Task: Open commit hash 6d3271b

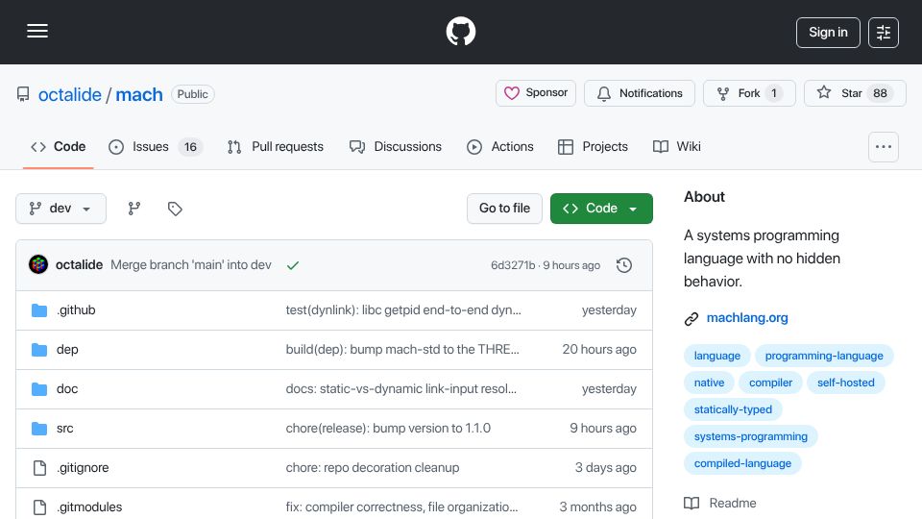Action: point(513,265)
